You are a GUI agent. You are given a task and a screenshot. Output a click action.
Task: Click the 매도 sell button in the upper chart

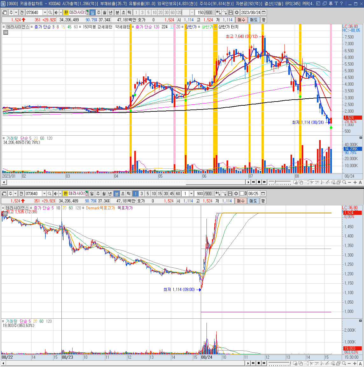point(254,20)
